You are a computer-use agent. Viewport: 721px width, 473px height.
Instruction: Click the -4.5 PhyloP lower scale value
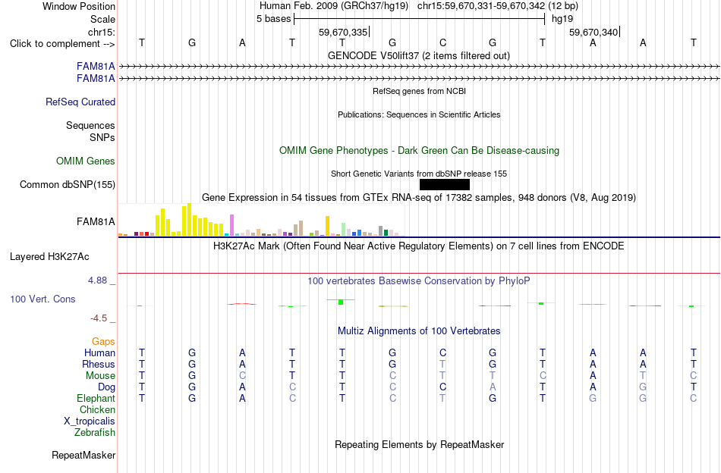pyautogui.click(x=99, y=318)
